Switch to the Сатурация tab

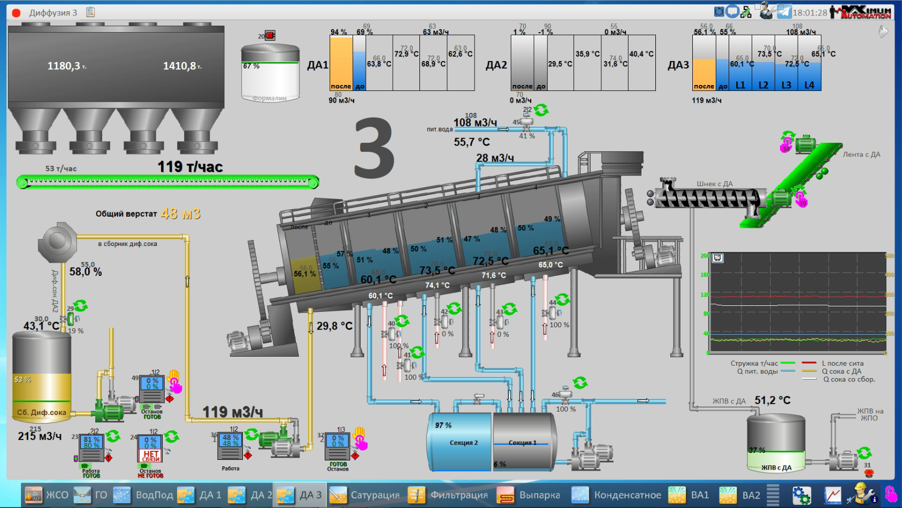click(x=365, y=495)
